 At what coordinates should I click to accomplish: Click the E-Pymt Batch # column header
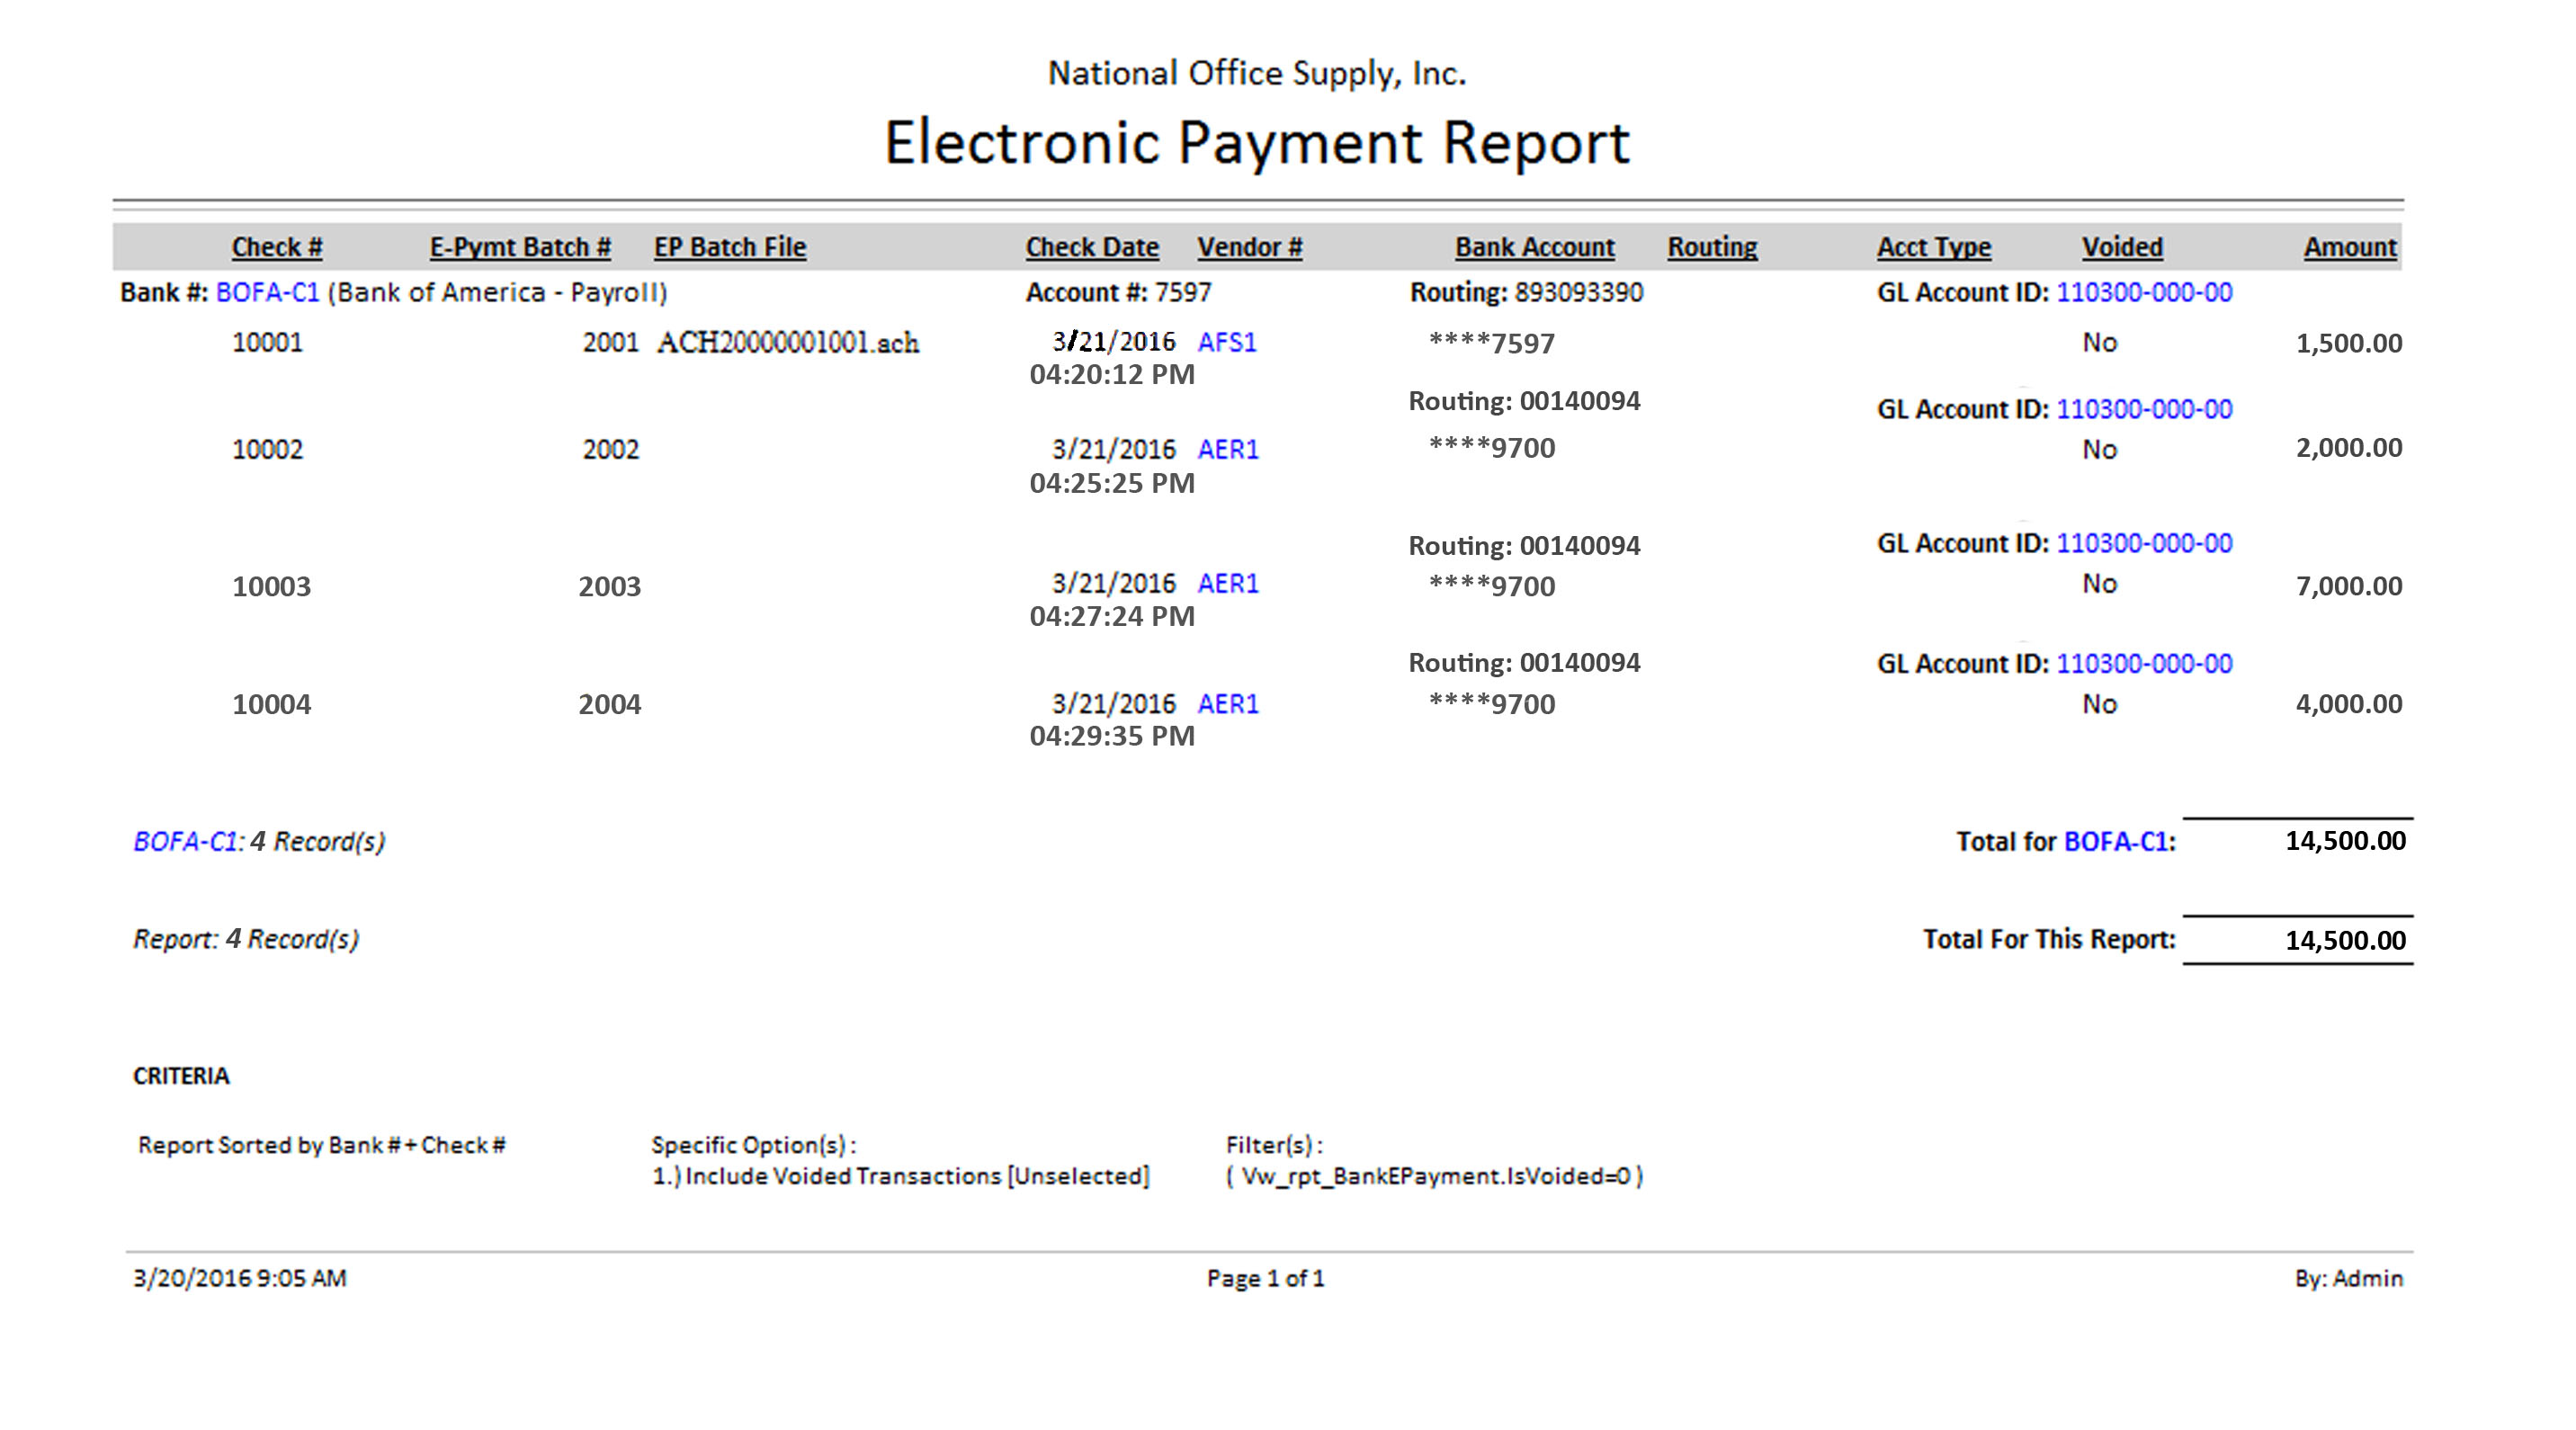click(520, 247)
